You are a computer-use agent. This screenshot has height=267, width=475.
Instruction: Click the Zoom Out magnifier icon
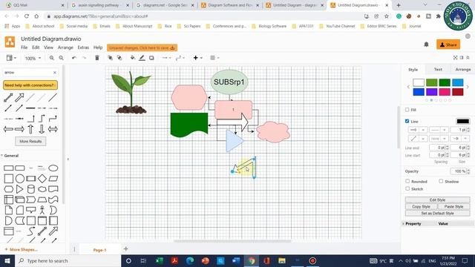click(x=61, y=58)
